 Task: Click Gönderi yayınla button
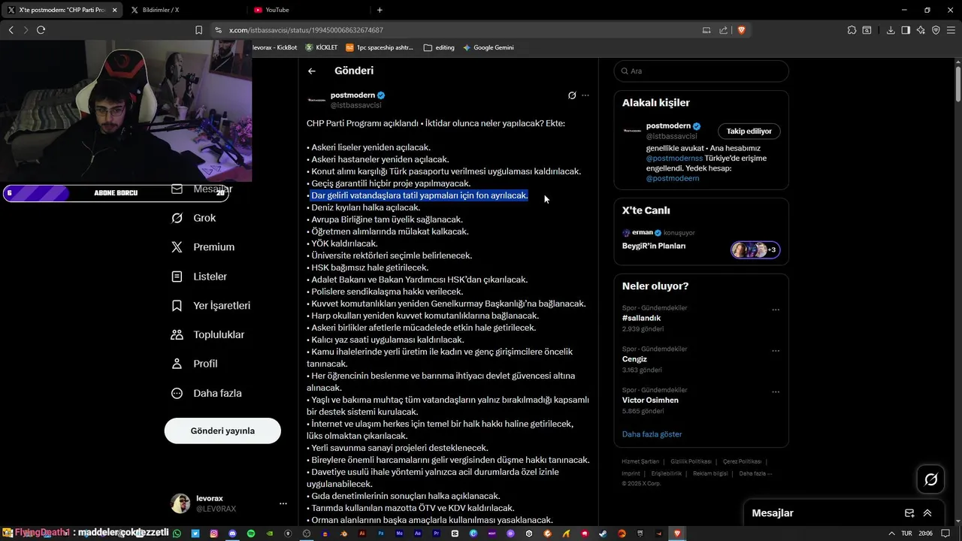(x=222, y=431)
